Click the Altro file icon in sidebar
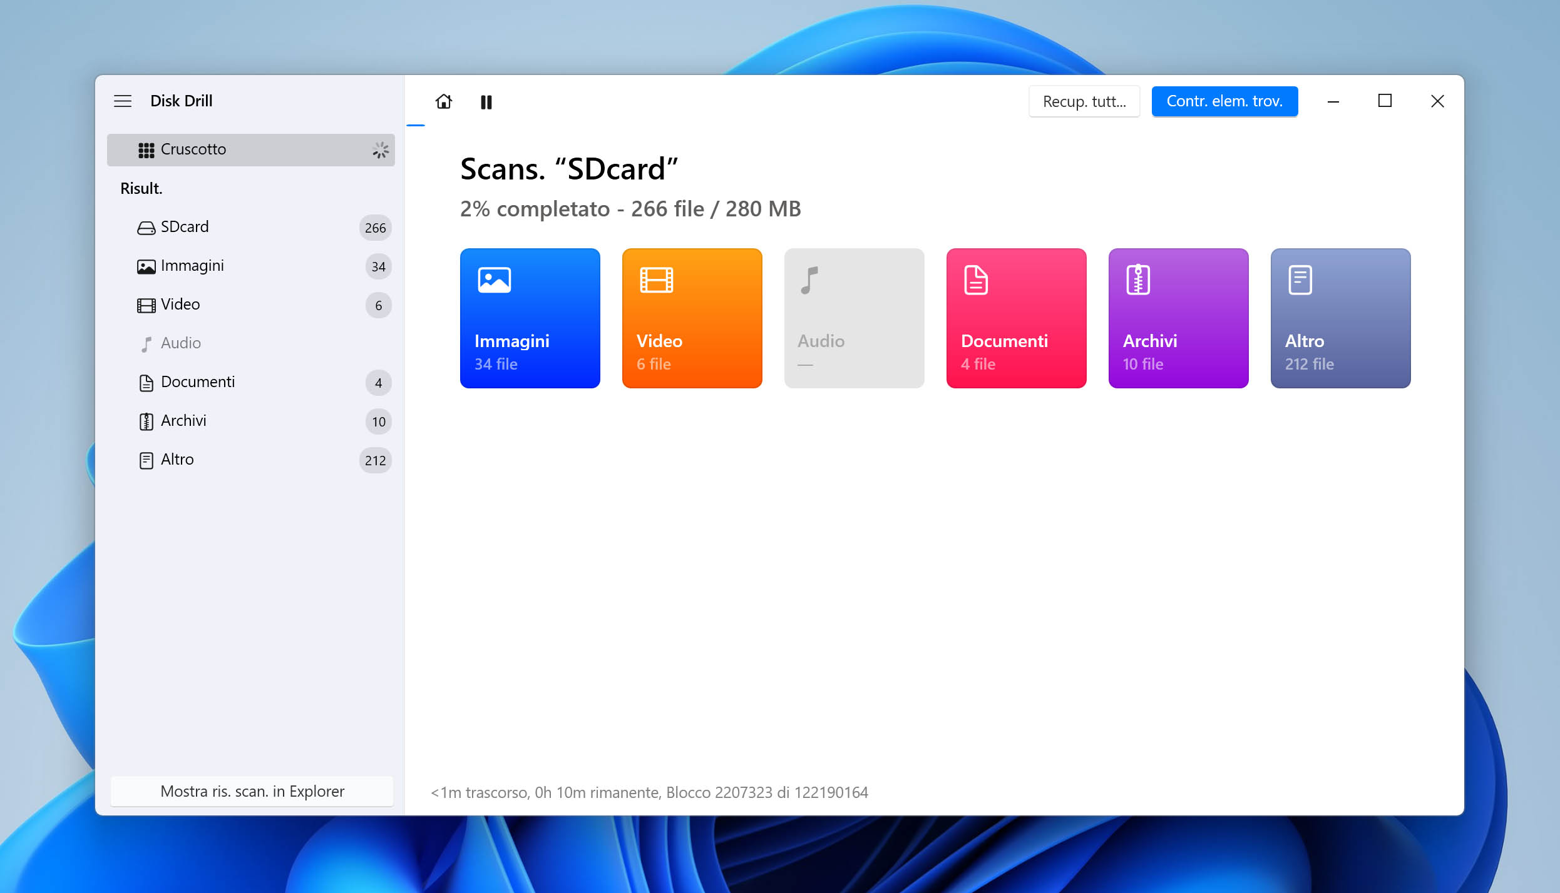 click(x=146, y=461)
